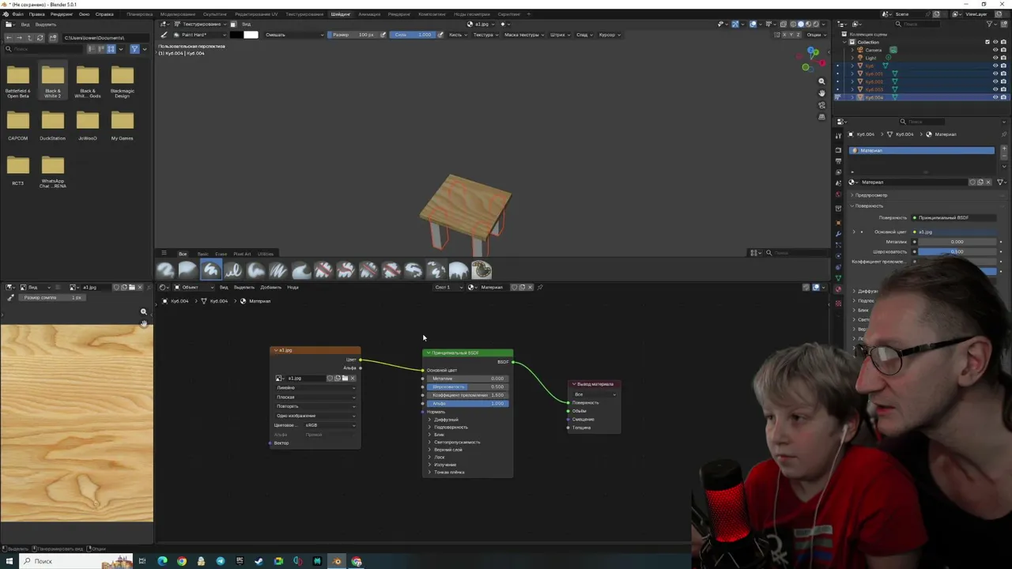Select the My Games folder
The height and width of the screenshot is (569, 1012).
click(122, 125)
